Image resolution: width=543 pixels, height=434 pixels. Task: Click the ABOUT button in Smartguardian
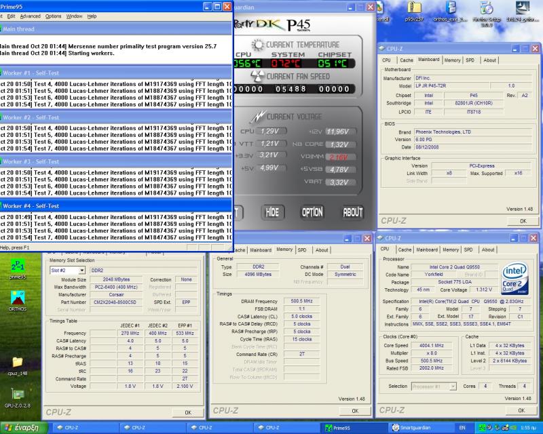353,212
